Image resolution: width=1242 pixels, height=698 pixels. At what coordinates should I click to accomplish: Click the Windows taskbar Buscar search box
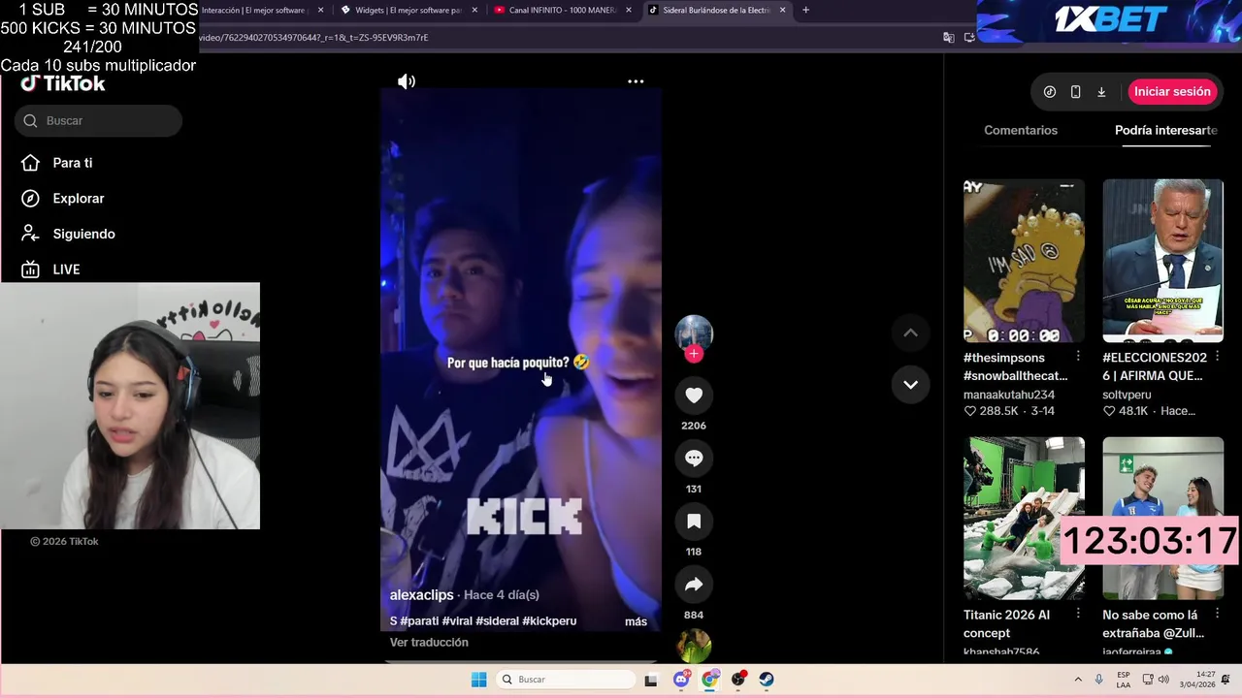pos(567,680)
